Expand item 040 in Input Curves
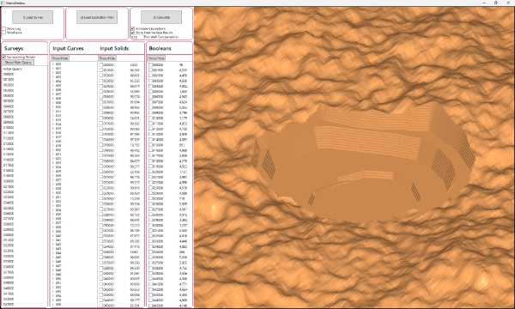Screen dimensions: 515x309 tap(53, 236)
